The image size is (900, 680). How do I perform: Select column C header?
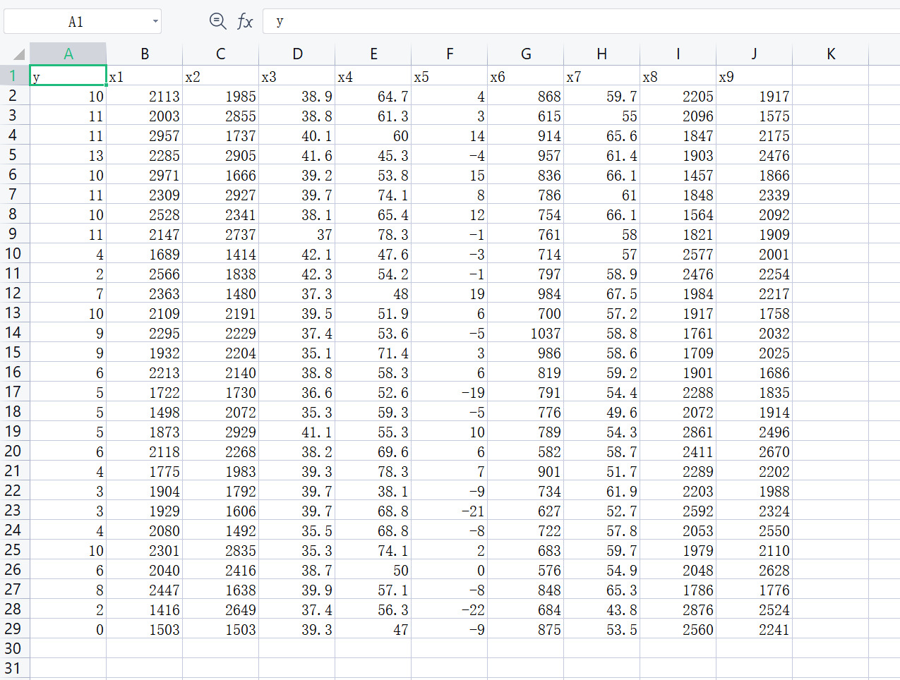(221, 54)
